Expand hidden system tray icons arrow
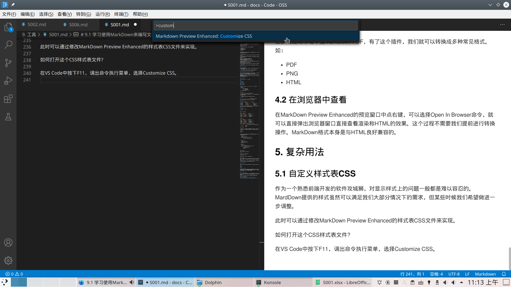 461,282
